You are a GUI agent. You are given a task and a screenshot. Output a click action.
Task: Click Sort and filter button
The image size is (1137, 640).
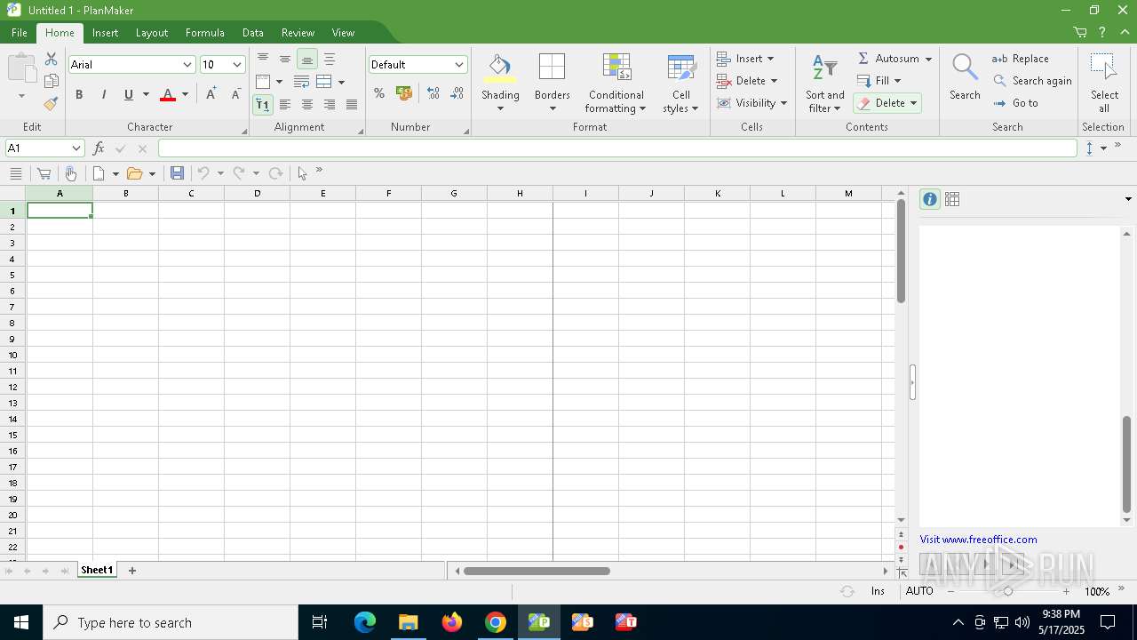825,83
